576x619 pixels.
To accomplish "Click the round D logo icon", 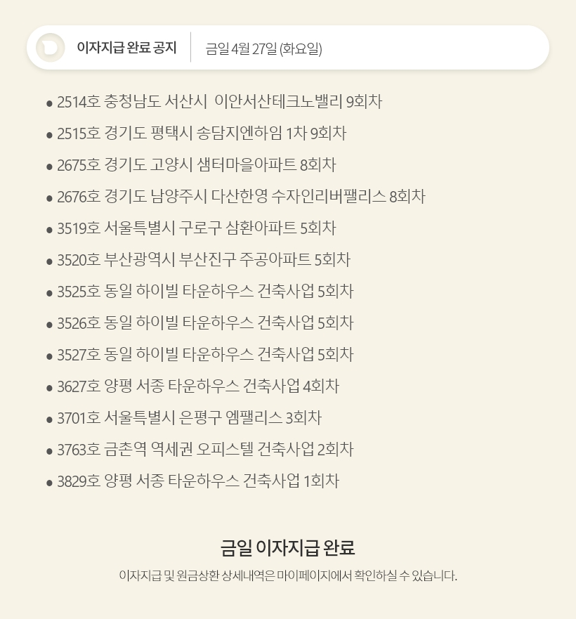I will (50, 48).
